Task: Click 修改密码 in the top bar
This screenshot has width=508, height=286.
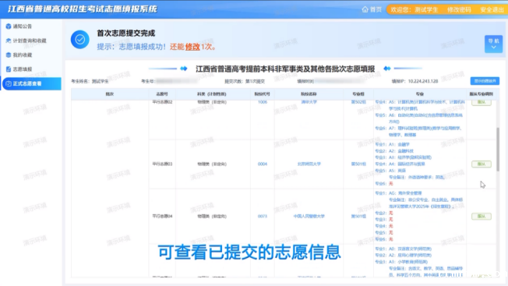Action: (459, 9)
